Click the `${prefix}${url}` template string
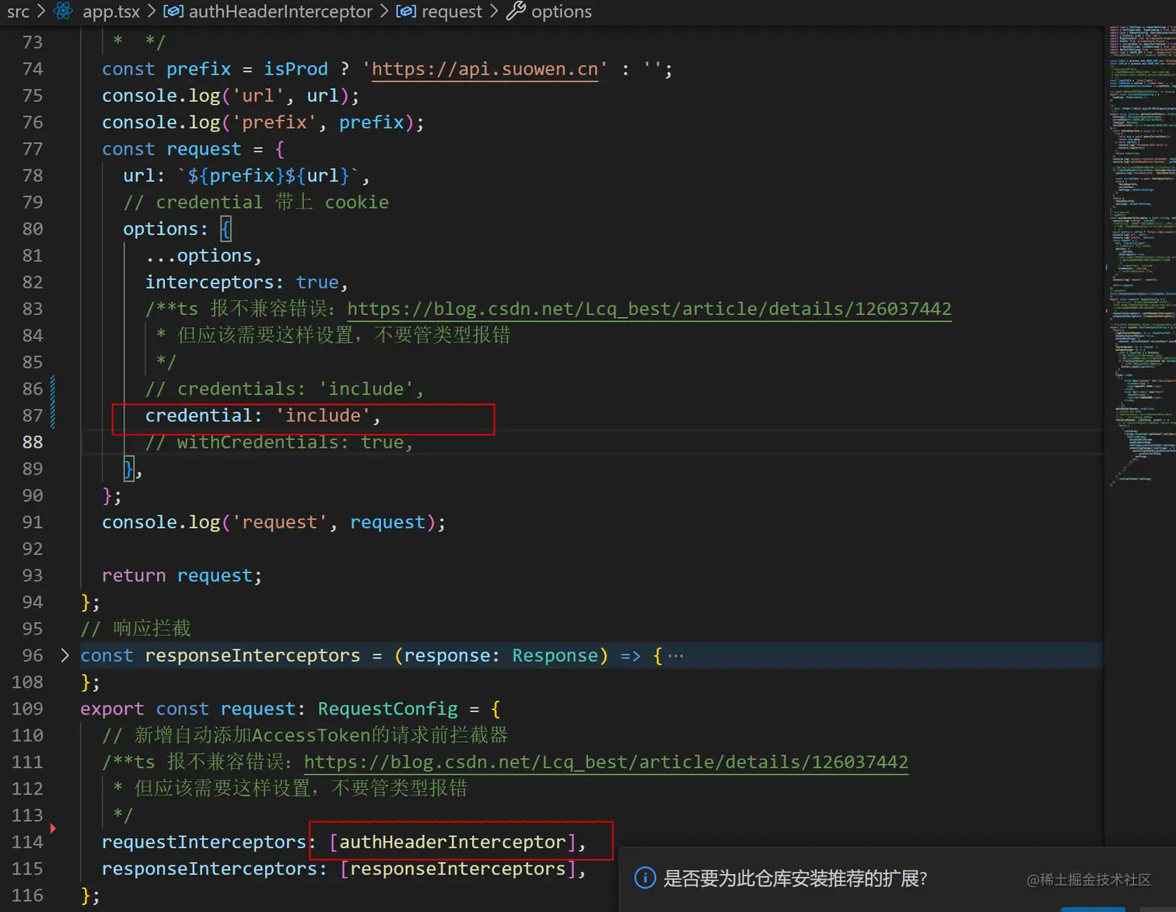1176x912 pixels. click(268, 176)
